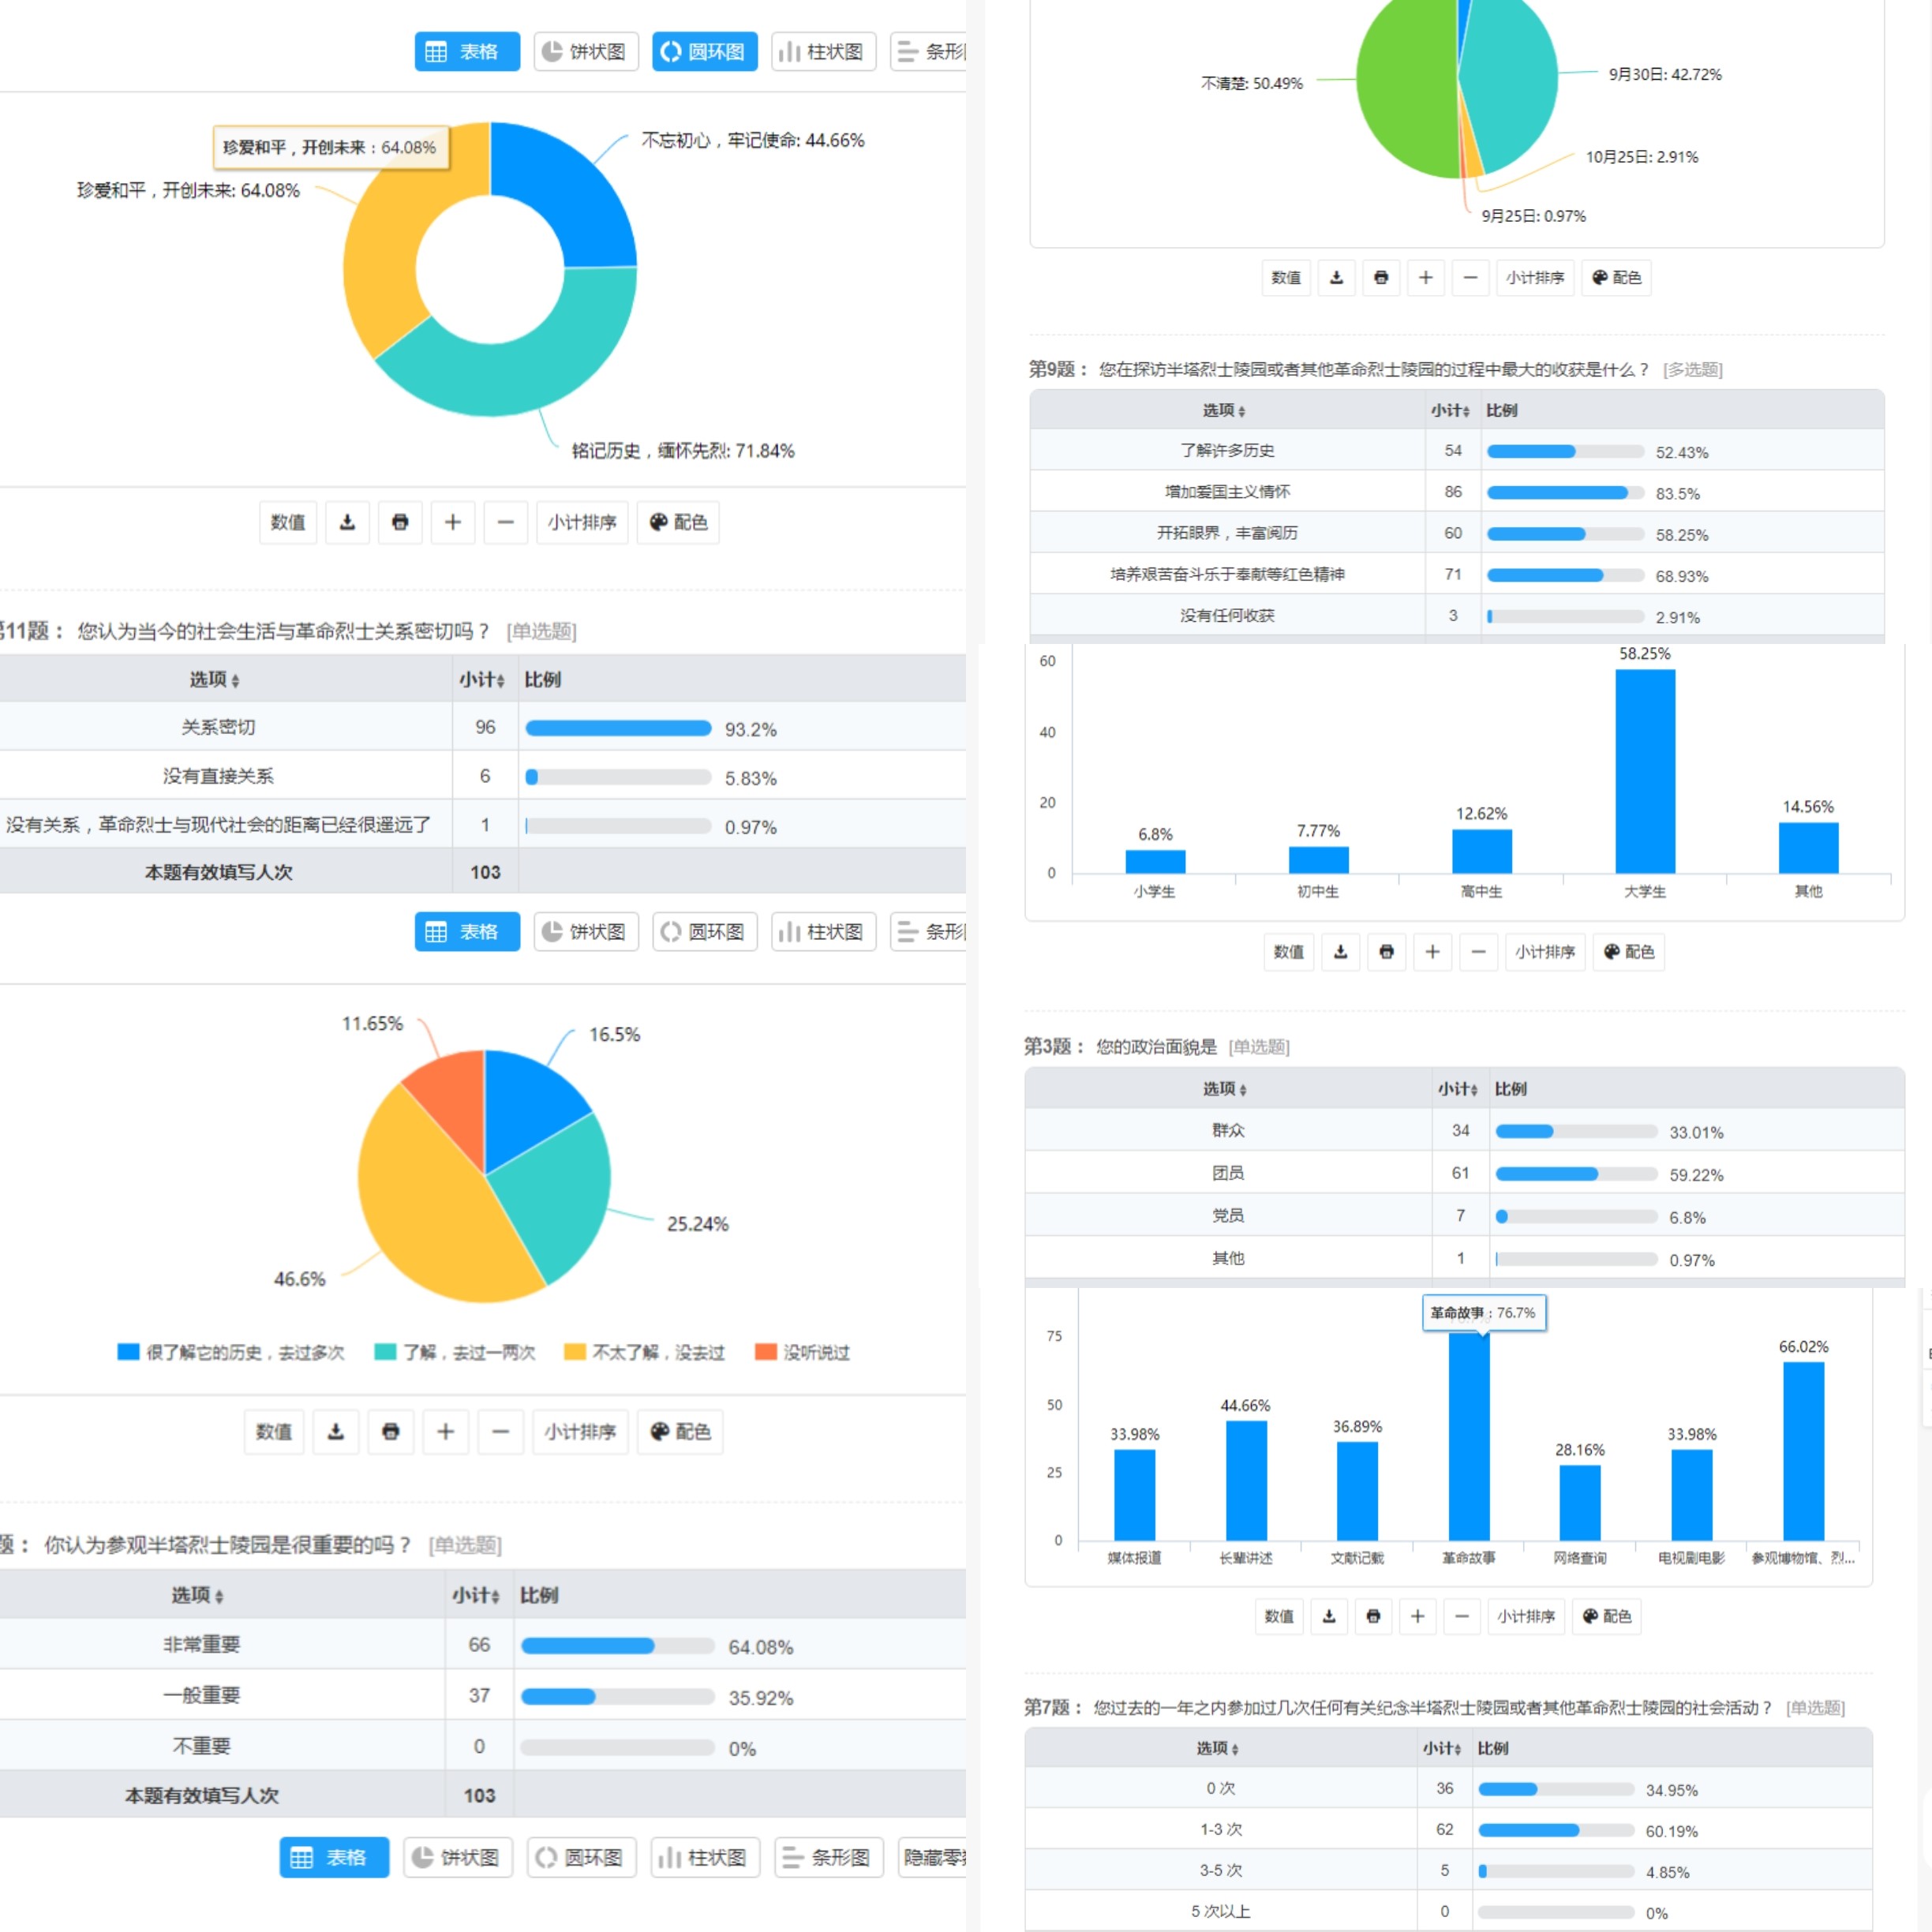Screen dimensions: 1932x1932
Task: Click 小计排序 under the 革命故事 bar chart
Action: pyautogui.click(x=1526, y=1616)
